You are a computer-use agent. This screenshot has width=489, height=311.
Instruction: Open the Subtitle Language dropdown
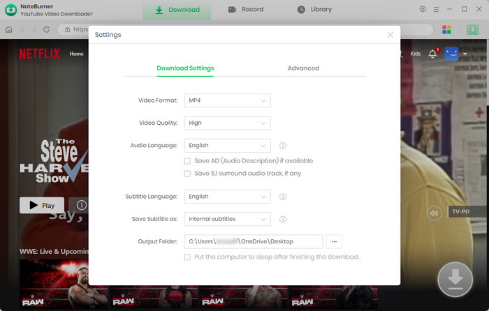click(227, 197)
